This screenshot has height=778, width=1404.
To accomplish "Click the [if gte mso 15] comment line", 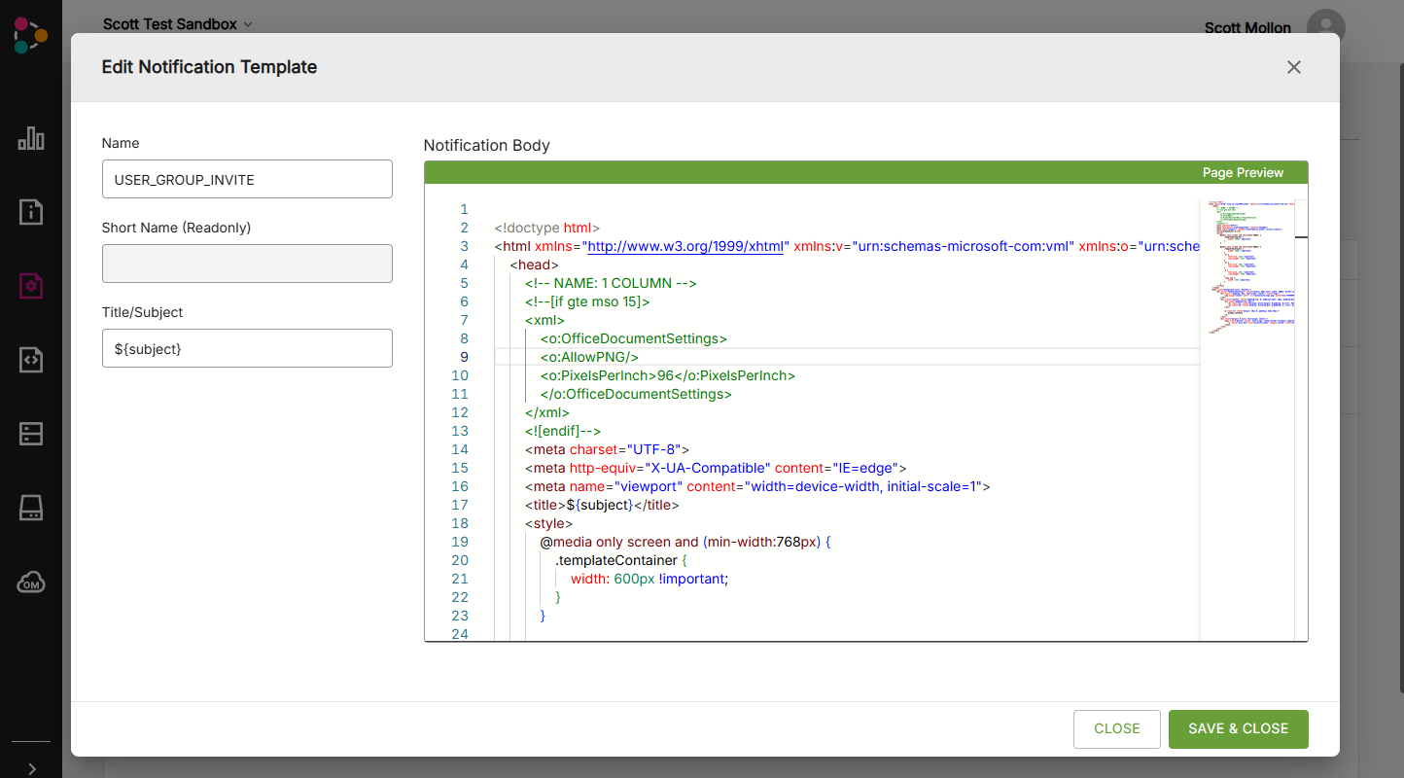I will coord(587,301).
